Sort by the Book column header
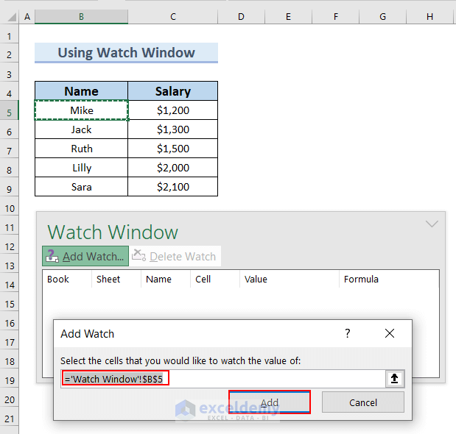This screenshot has height=434, width=456. pos(67,280)
